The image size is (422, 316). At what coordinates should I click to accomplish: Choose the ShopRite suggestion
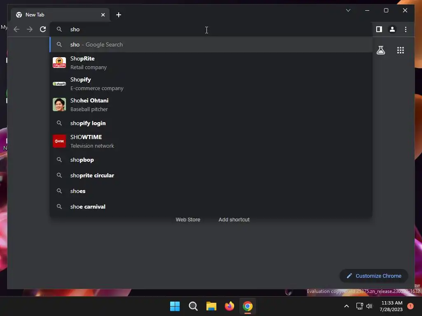(x=211, y=63)
